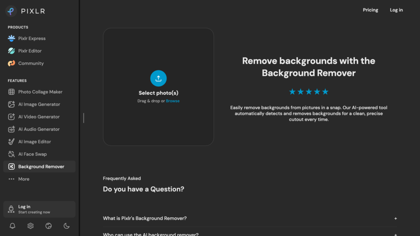Open the theme palette icon
This screenshot has height=236, width=420.
coord(48,226)
